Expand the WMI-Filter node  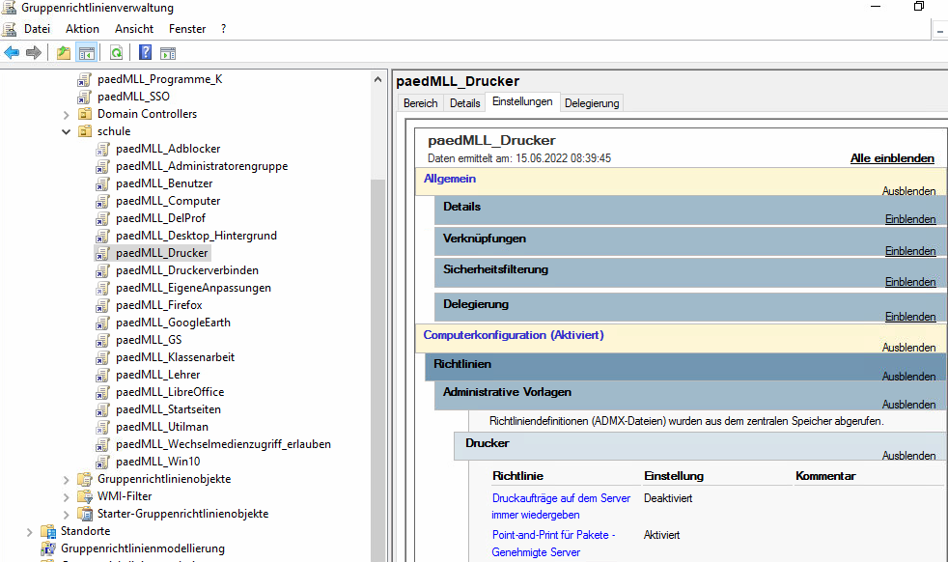coord(67,496)
